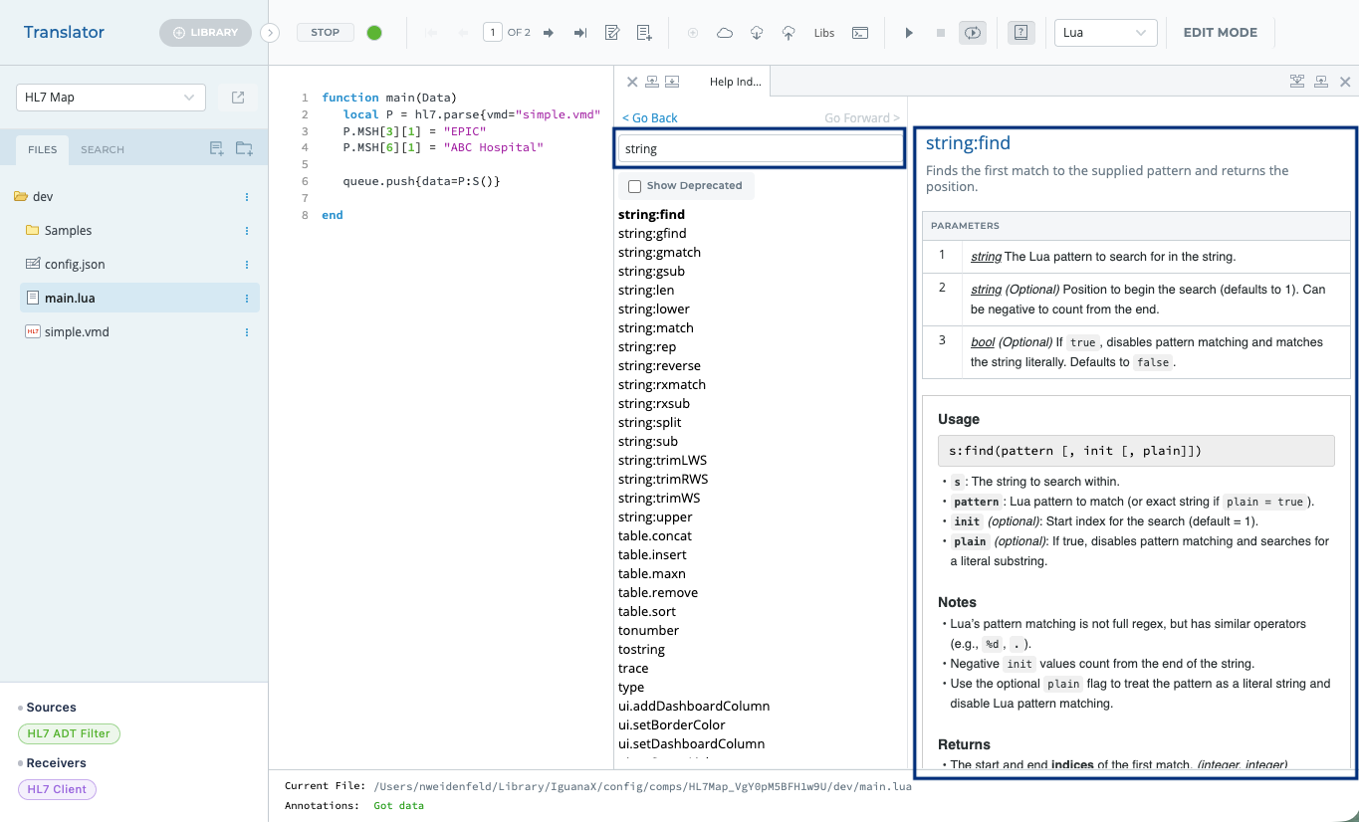Click the green running status indicator

374,33
